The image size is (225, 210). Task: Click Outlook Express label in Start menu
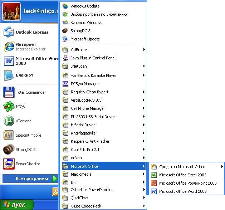coord(32,32)
